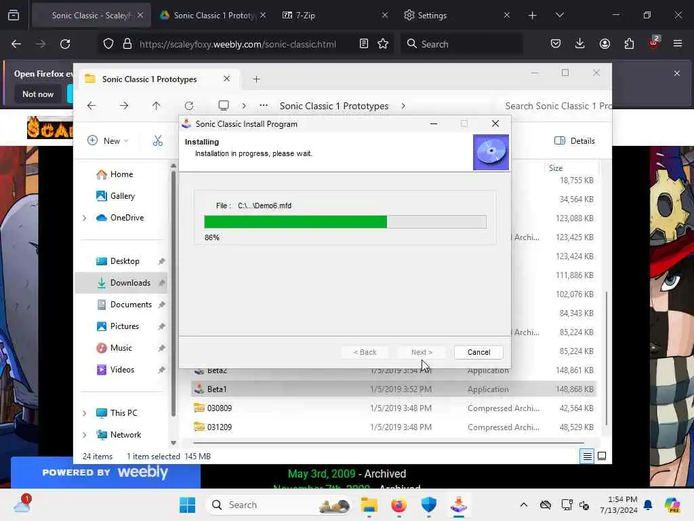Screen dimensions: 694x521
Task: Open Firefox tab overview icon
Action: pos(14,15)
